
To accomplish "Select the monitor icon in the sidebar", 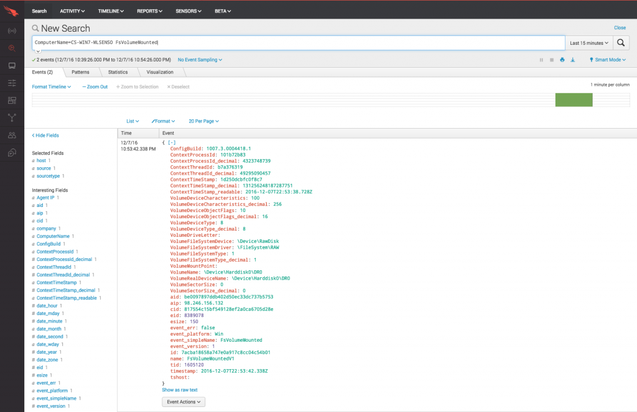I will click(x=12, y=65).
